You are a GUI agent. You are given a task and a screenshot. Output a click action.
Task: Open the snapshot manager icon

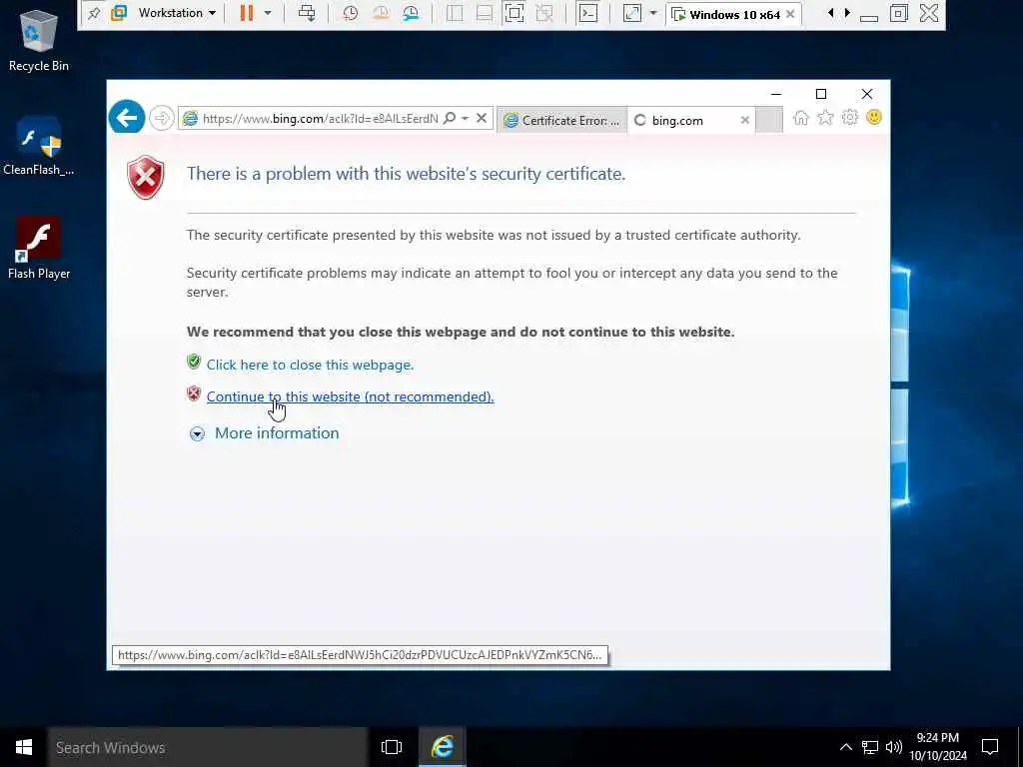[x=411, y=13]
